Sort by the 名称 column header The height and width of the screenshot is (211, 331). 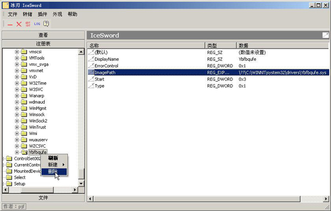coord(146,45)
